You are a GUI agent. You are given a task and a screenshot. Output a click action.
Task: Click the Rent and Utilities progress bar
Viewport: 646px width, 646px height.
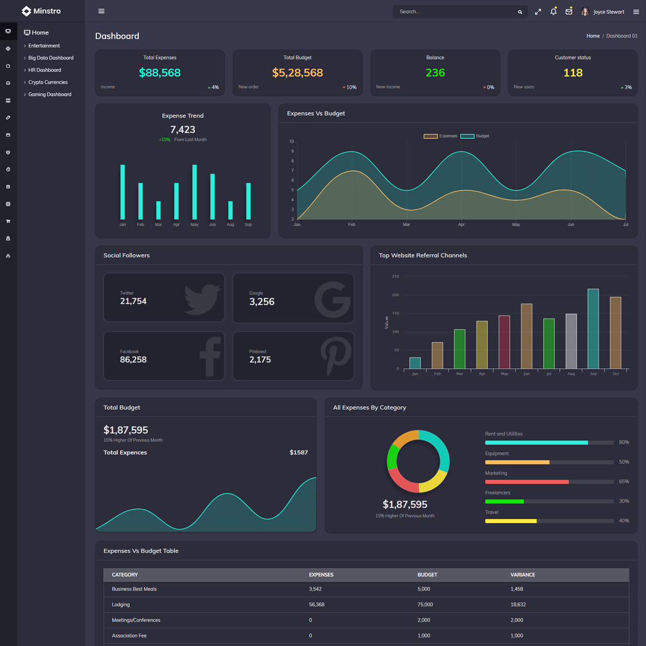click(549, 443)
